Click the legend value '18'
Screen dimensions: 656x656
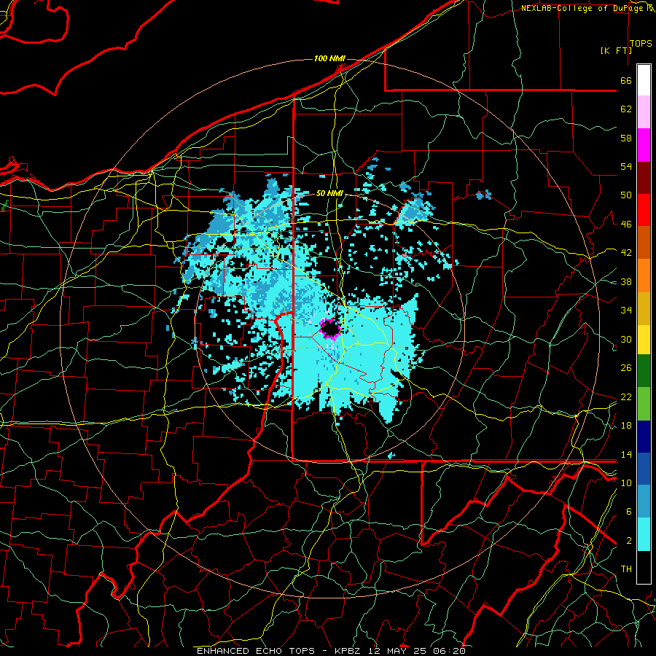[x=626, y=426]
